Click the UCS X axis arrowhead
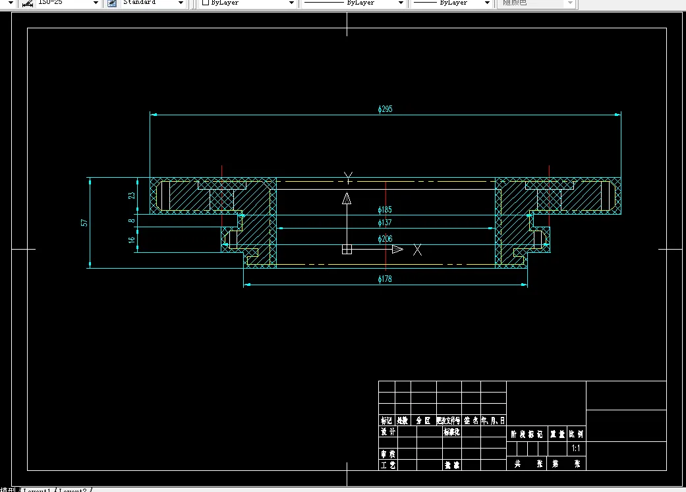The height and width of the screenshot is (492, 686). tap(397, 249)
